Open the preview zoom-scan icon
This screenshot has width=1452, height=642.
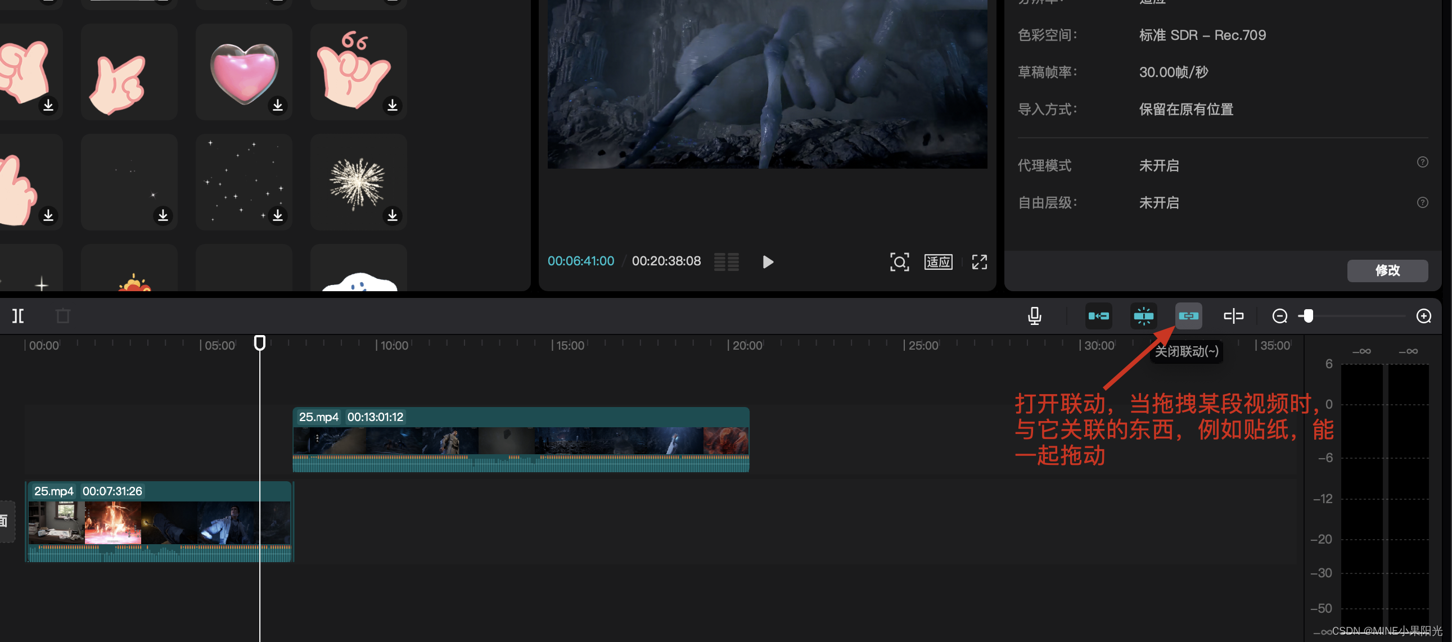899,261
